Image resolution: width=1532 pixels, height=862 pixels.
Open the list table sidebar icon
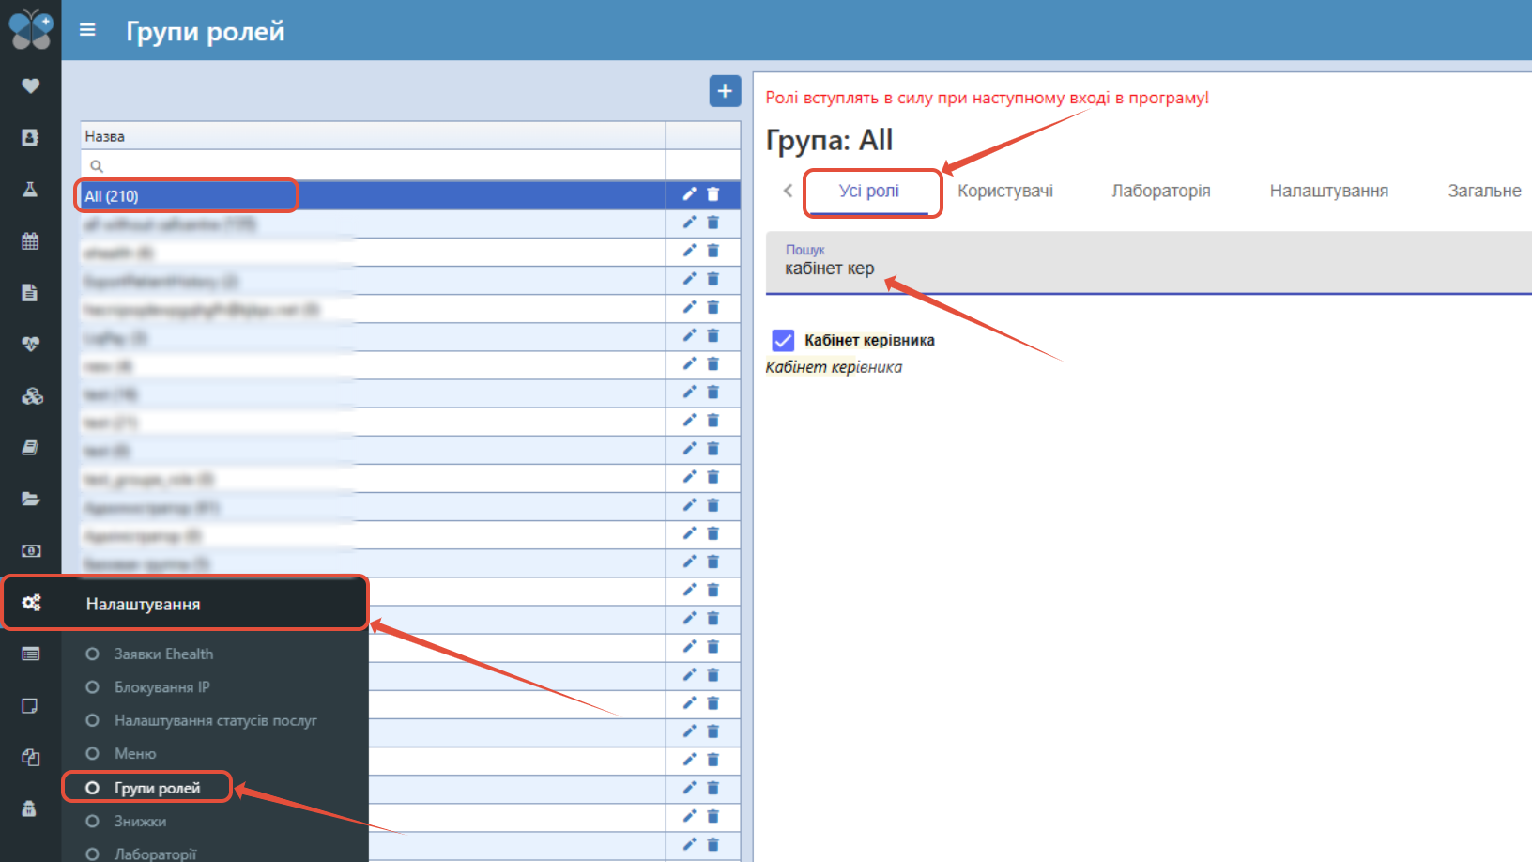(31, 654)
